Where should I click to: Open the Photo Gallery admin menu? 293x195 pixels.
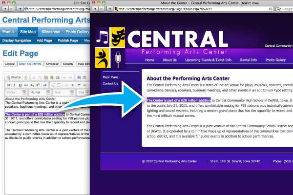pyautogui.click(x=77, y=32)
